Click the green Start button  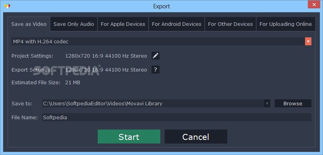[129, 137]
